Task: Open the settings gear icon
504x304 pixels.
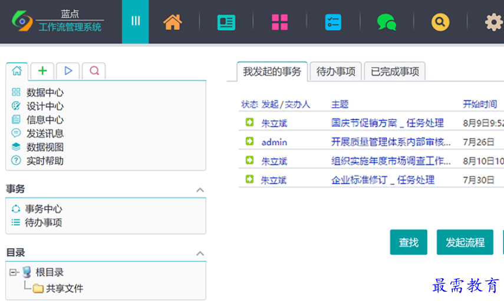Action: [493, 22]
